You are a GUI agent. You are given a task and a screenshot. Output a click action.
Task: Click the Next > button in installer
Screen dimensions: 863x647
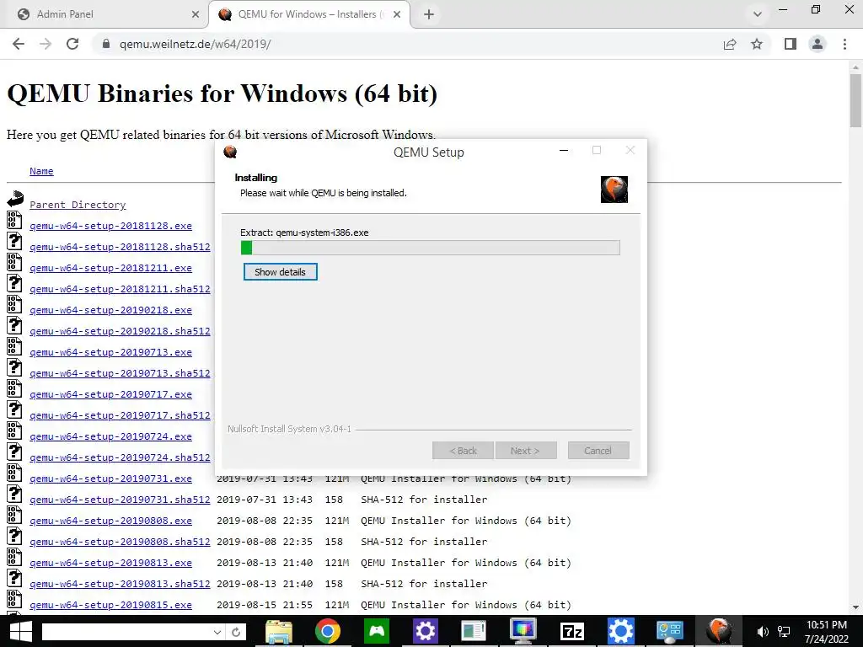(526, 451)
